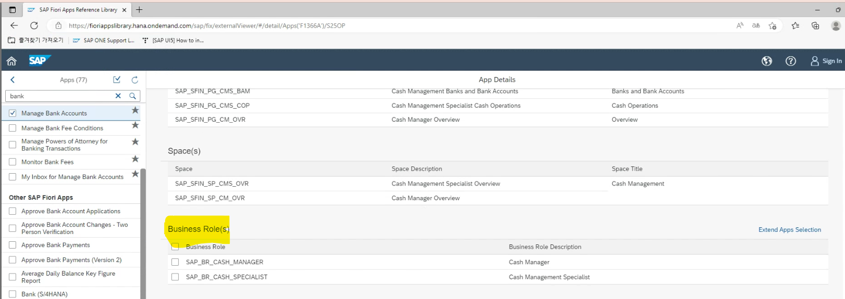Check Monitor Bank Fees checkbox
This screenshot has height=299, width=845.
point(13,162)
